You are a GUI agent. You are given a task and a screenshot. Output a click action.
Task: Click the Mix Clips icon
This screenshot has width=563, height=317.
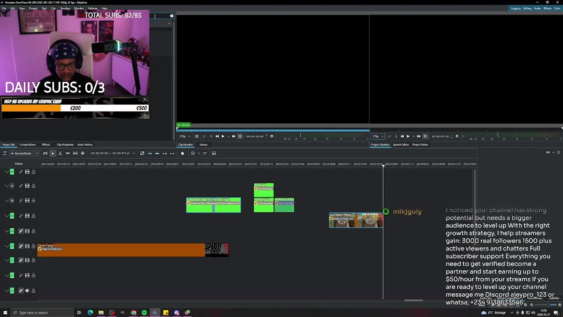[142, 153]
